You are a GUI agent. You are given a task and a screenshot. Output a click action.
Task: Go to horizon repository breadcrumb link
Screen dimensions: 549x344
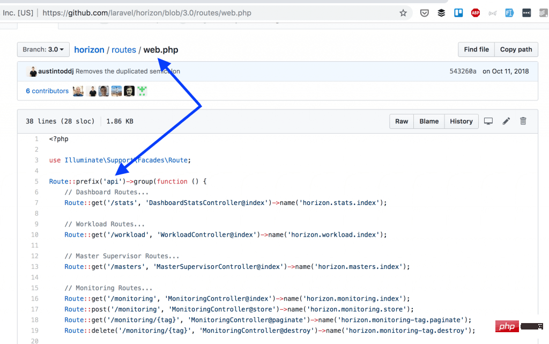pyautogui.click(x=90, y=50)
